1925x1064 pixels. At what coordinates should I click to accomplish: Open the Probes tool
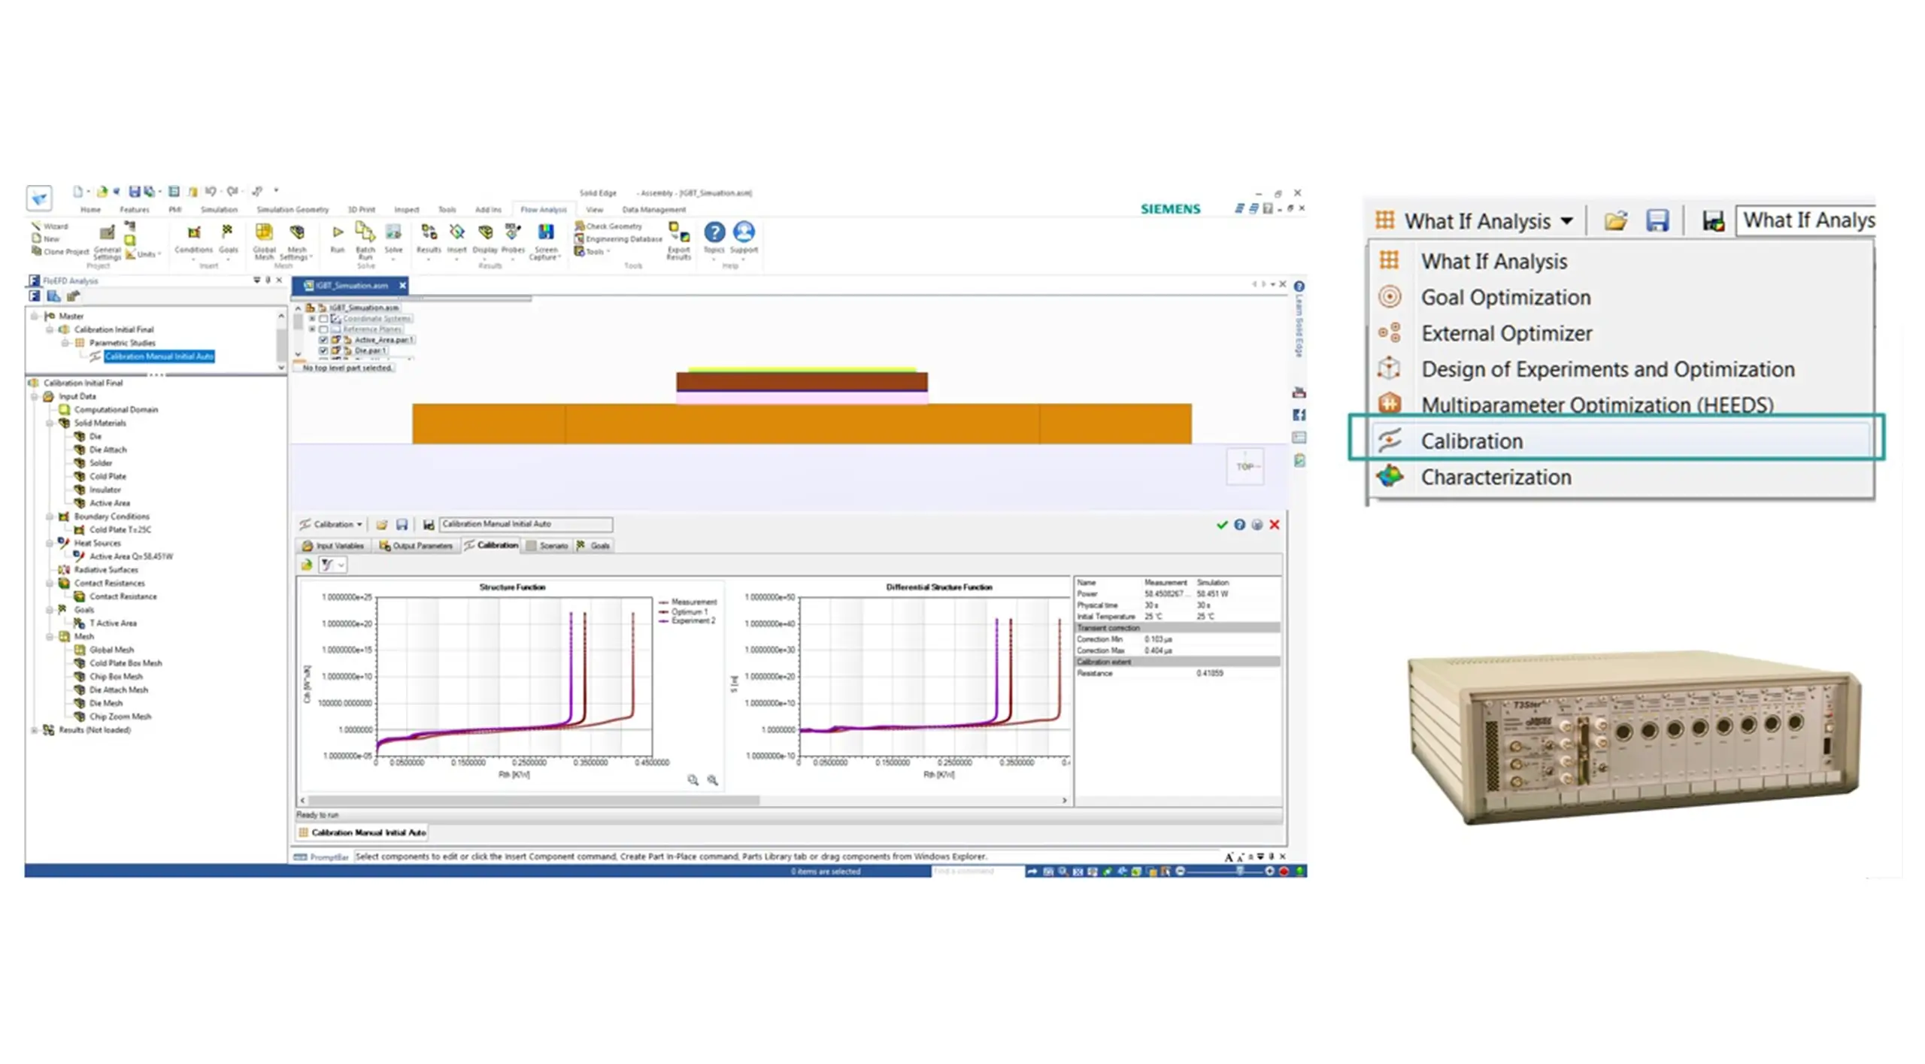512,238
